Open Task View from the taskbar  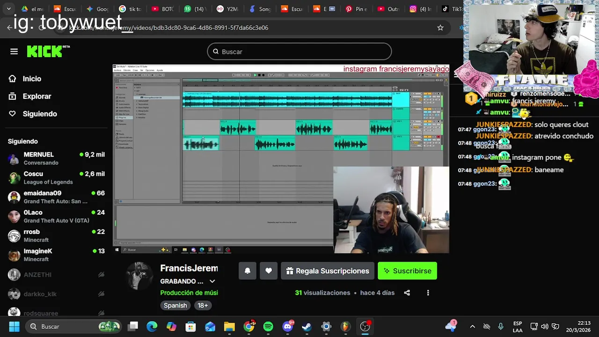[x=133, y=326]
